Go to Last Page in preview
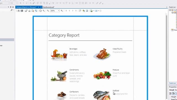The image size is (177, 100). [76, 11]
